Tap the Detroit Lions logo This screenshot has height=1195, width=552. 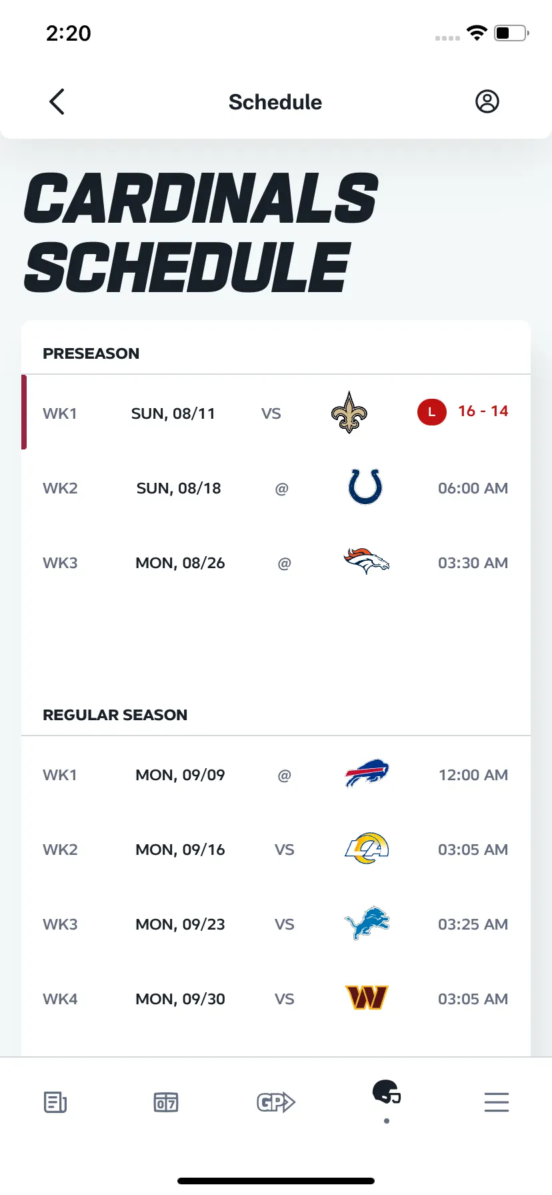coord(367,923)
